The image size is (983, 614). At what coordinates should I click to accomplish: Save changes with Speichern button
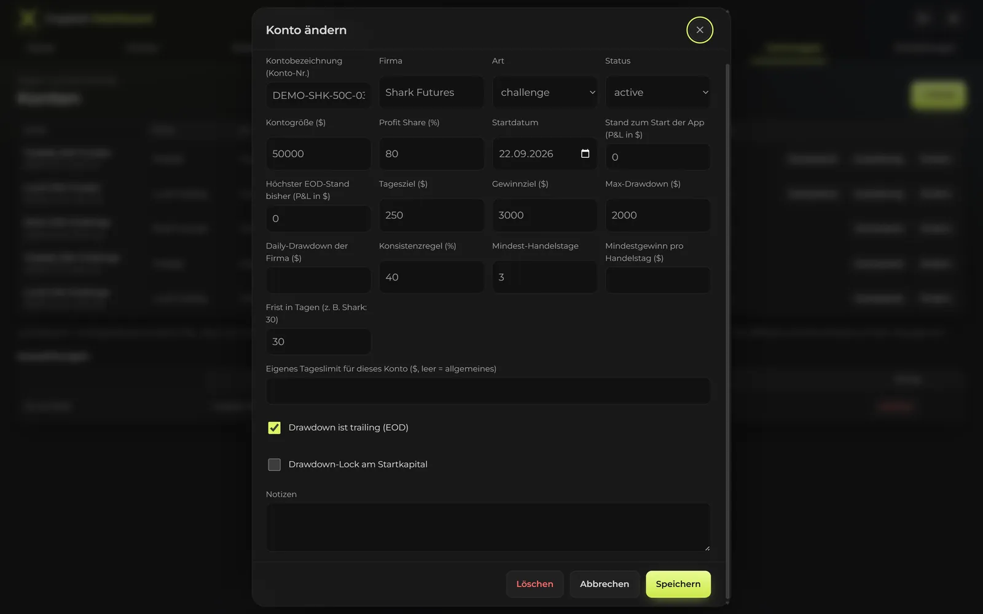click(x=678, y=584)
